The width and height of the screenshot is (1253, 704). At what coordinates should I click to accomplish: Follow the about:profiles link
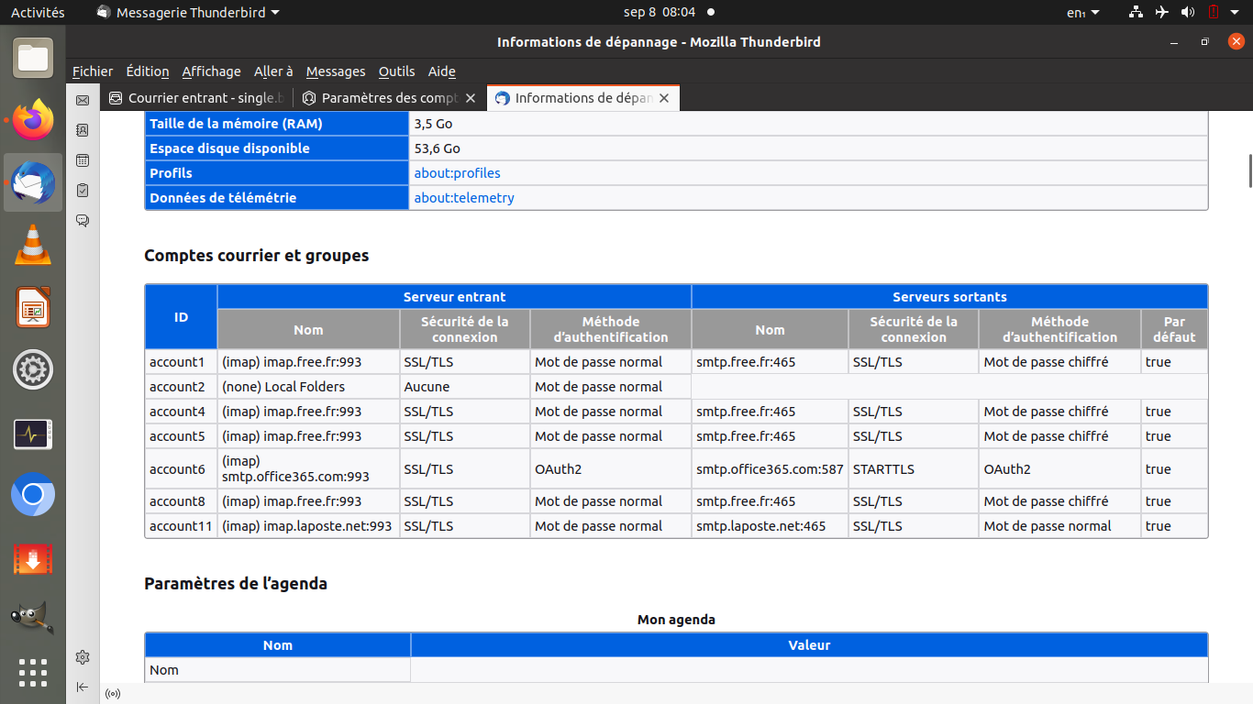(x=457, y=173)
